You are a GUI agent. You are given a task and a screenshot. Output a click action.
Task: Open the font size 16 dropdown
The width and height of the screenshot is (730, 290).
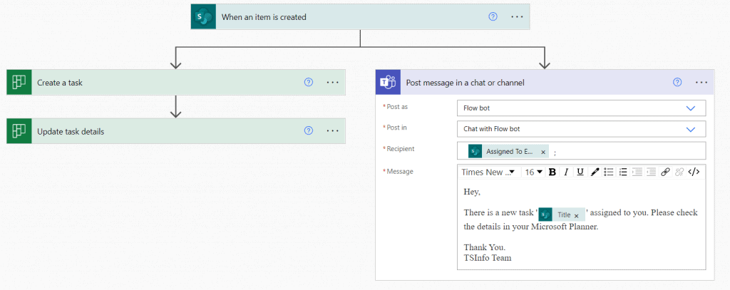click(x=534, y=172)
